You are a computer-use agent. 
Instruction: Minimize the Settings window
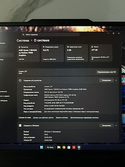[x=108, y=33]
